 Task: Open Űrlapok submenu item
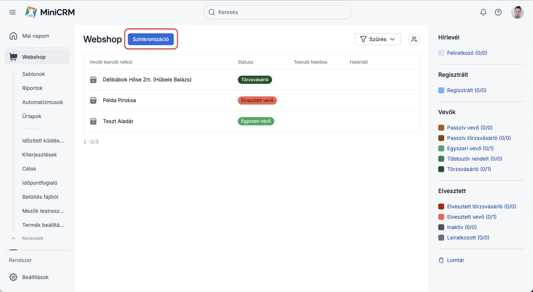tap(32, 116)
